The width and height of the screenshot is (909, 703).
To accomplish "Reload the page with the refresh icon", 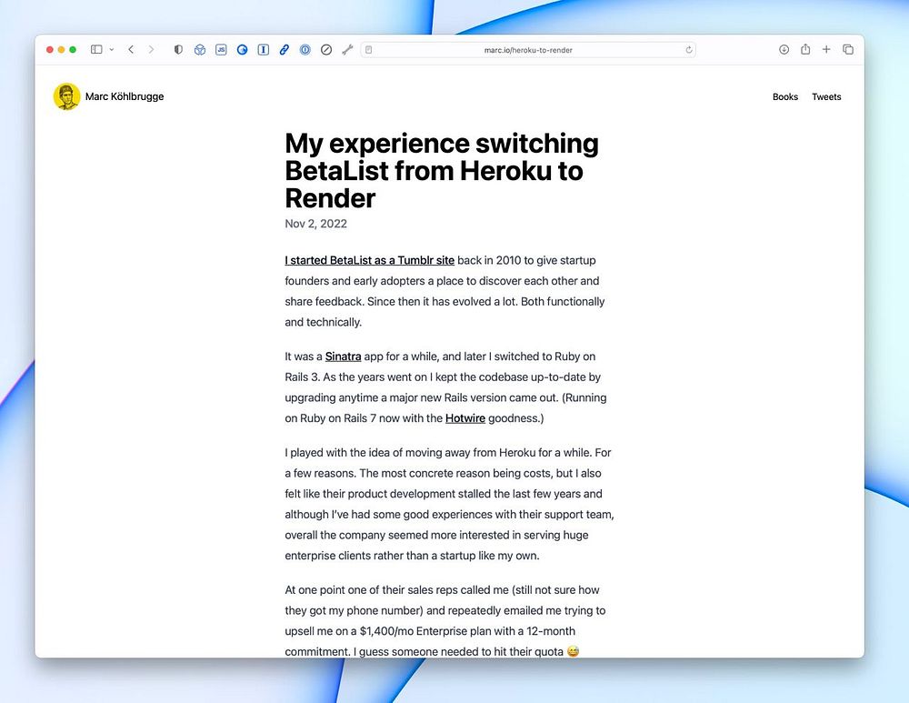I will point(689,50).
